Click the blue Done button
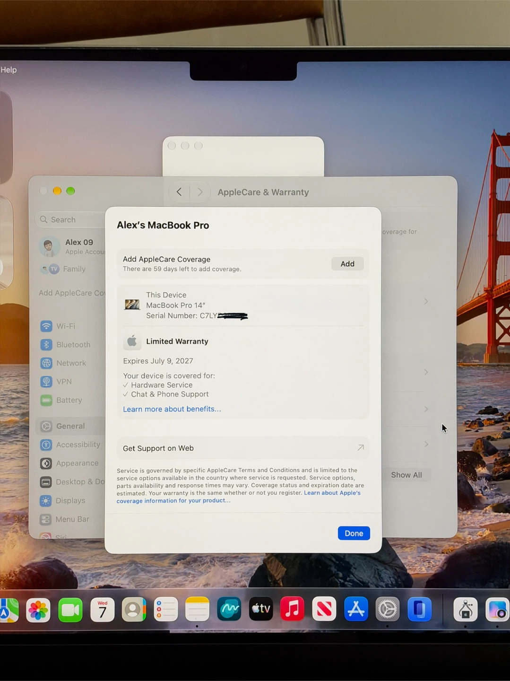Image resolution: width=510 pixels, height=681 pixels. coord(354,533)
